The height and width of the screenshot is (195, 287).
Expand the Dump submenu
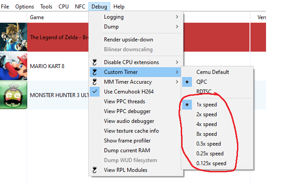click(136, 27)
